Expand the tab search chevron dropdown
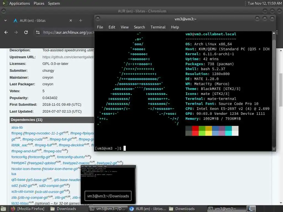Viewport: 283px width, 212px height. [x=6, y=20]
